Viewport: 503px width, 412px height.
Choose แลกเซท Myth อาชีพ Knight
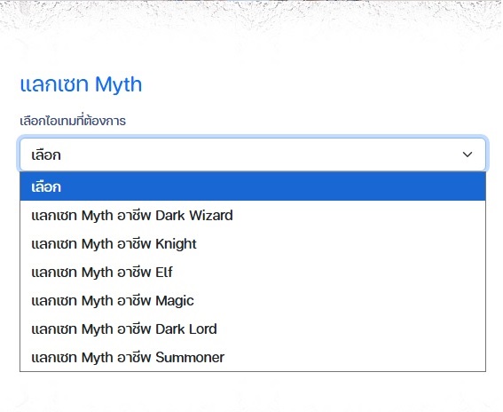253,243
